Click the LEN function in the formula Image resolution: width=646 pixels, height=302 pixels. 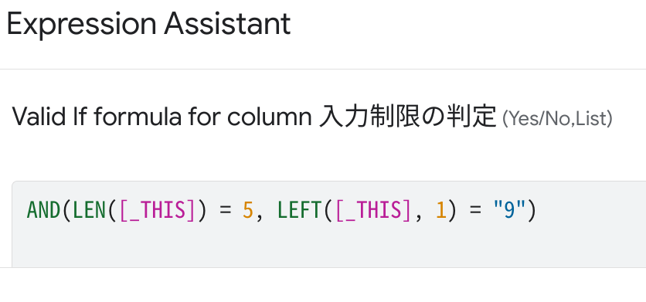pos(90,210)
